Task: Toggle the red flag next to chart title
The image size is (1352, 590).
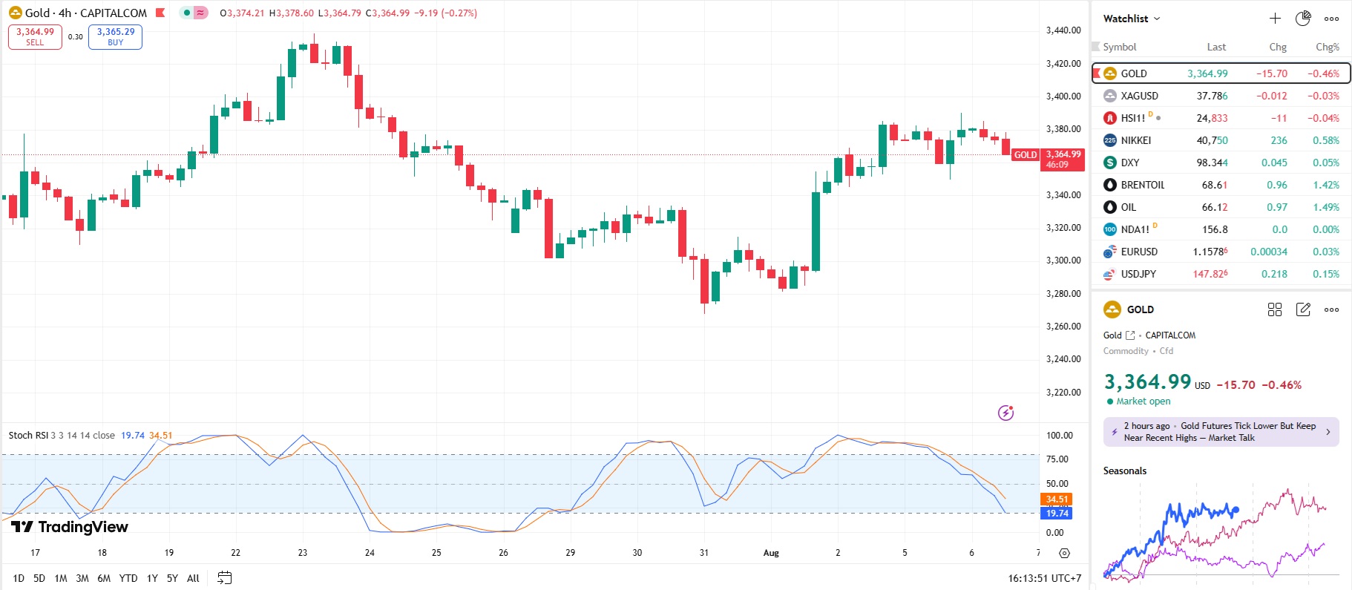Action: [160, 13]
